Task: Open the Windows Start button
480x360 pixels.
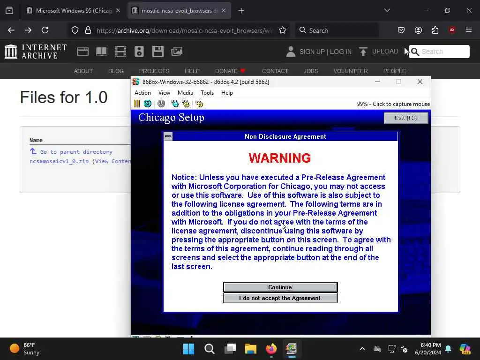Action: (x=188, y=349)
